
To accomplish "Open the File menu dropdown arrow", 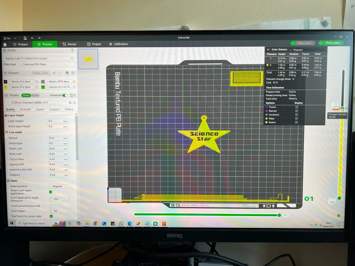I will [15, 38].
